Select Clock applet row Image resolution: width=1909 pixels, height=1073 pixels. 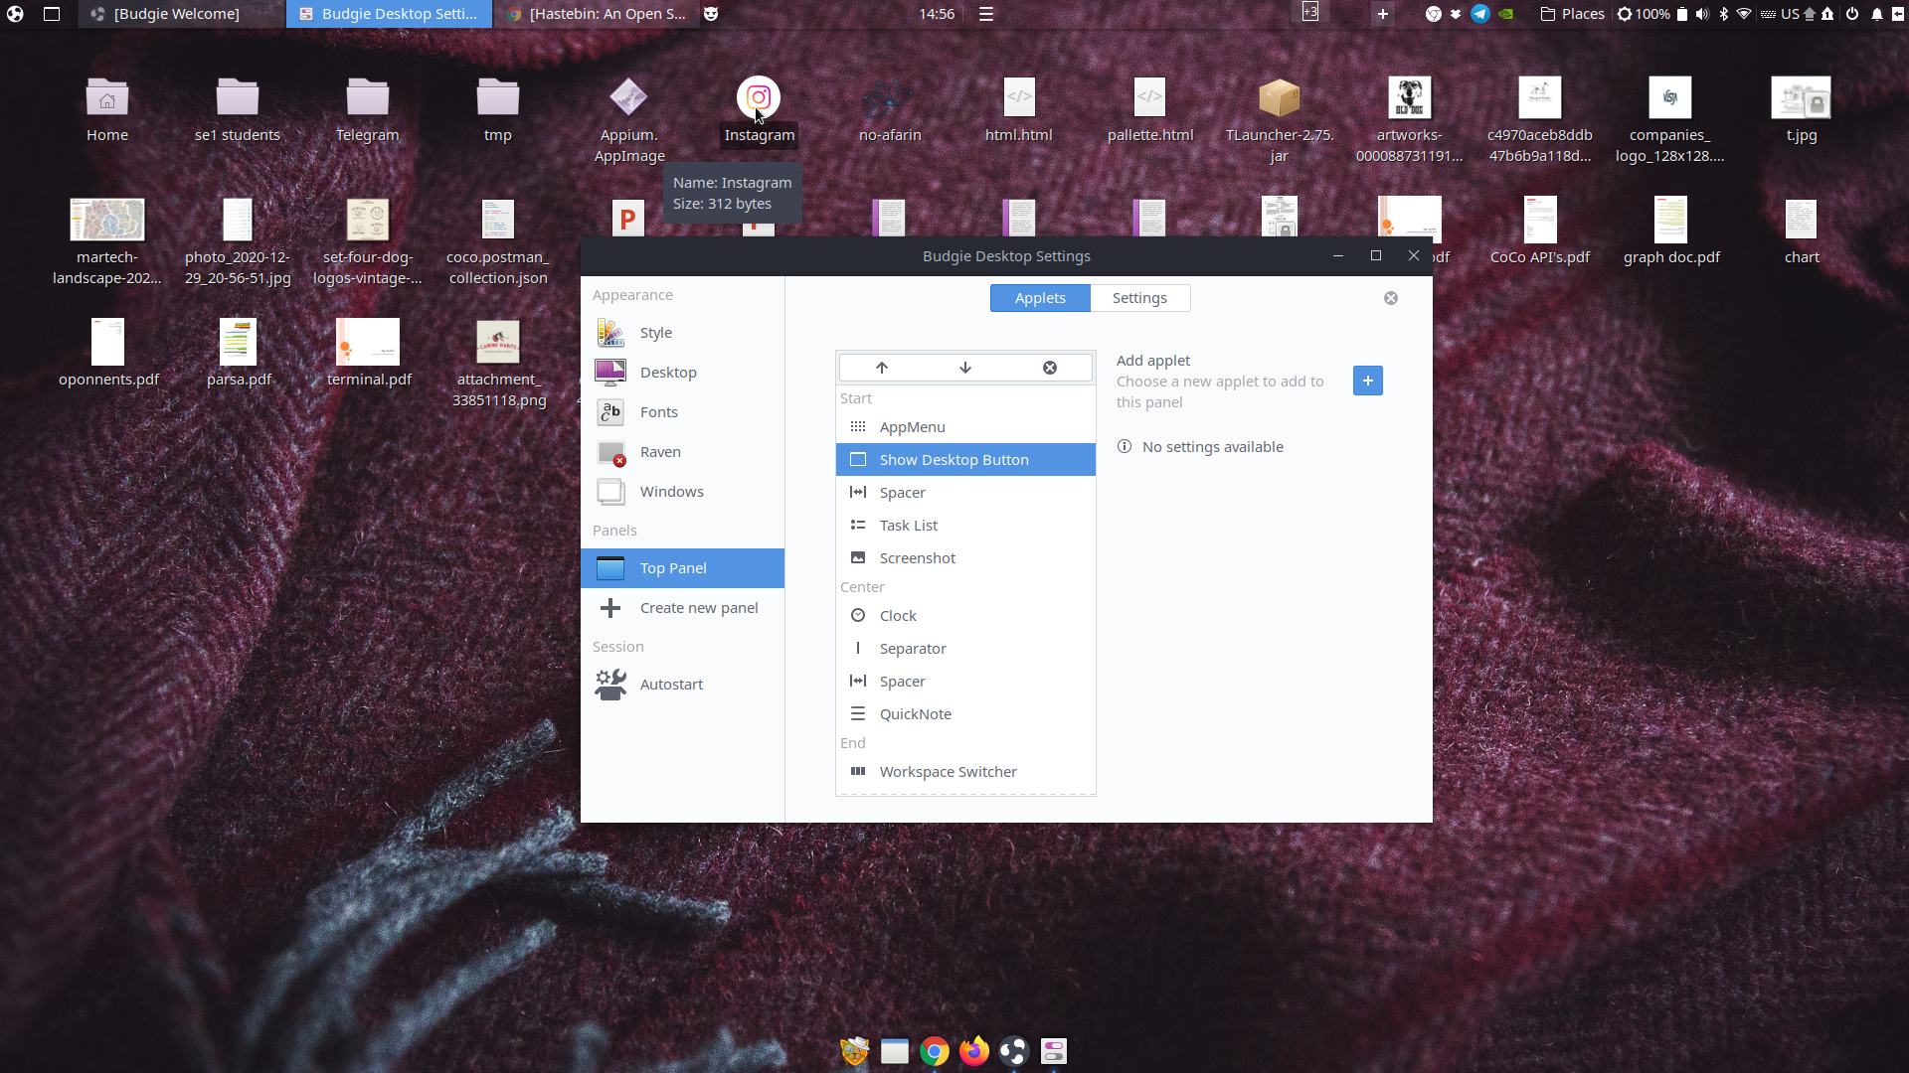(965, 616)
